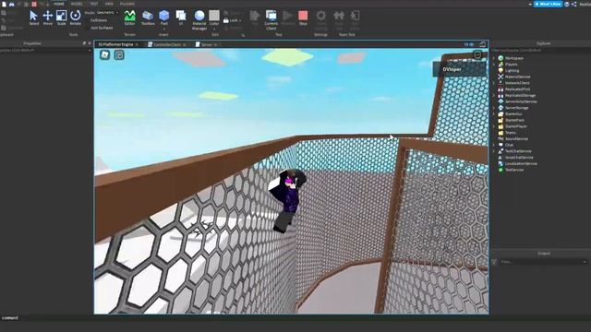Select StarterPlayer in Explorer
The image size is (591, 332).
516,126
